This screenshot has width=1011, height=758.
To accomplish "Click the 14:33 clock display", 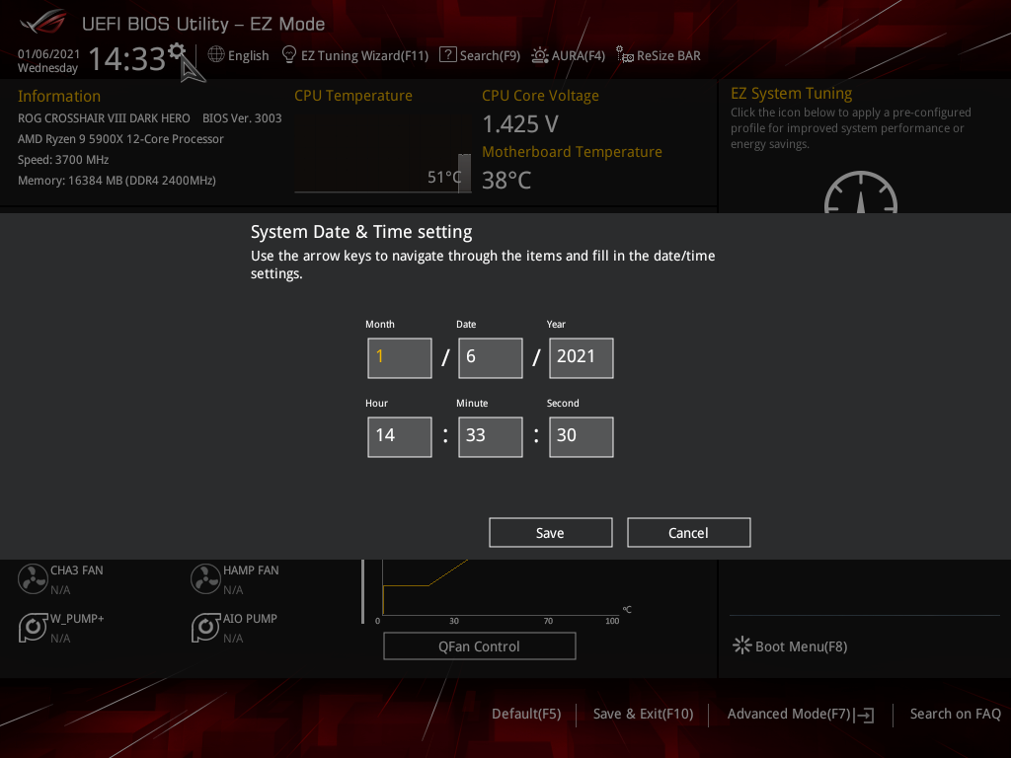I will [x=127, y=58].
